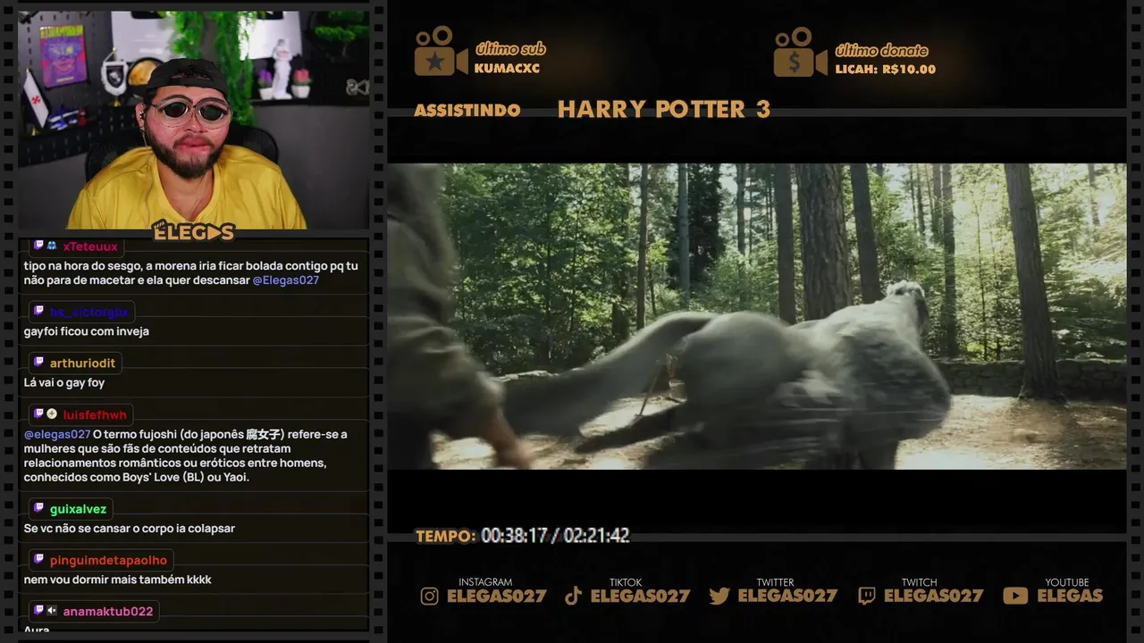Click message starting 'tipo na hora do sesgo'
1144x643 pixels.
pyautogui.click(x=190, y=273)
